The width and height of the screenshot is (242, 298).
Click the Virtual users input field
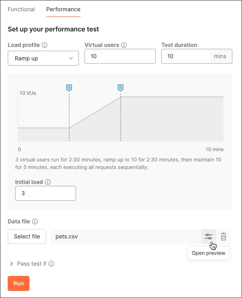coord(120,56)
